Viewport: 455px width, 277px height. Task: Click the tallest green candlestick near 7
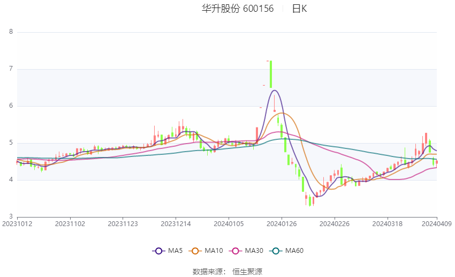point(271,74)
